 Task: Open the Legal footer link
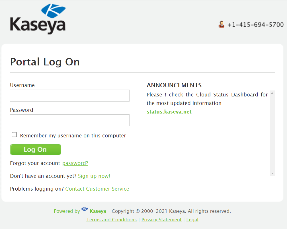[192, 220]
